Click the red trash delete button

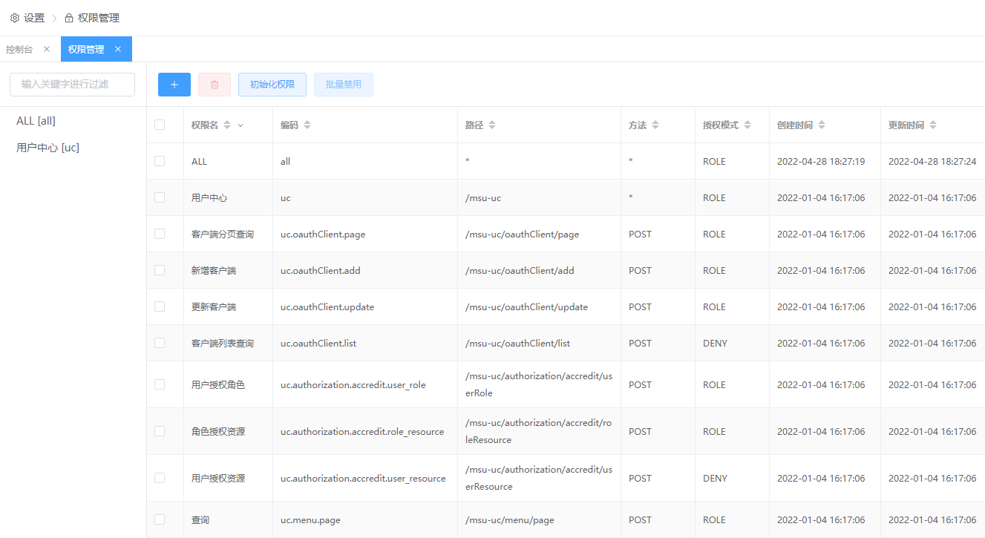coord(215,85)
